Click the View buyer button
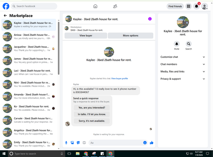Screen dimensions: 213x157 click(x=86, y=36)
